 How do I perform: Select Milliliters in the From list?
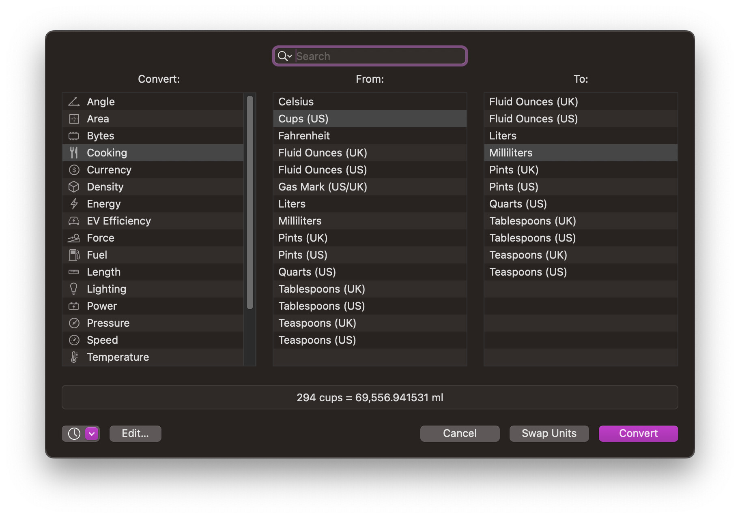[370, 221]
